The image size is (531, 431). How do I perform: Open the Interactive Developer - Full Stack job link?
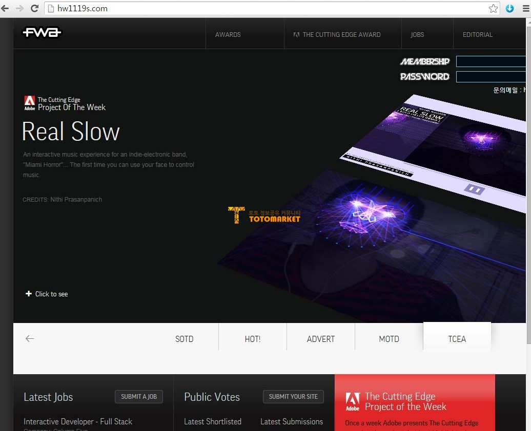78,421
